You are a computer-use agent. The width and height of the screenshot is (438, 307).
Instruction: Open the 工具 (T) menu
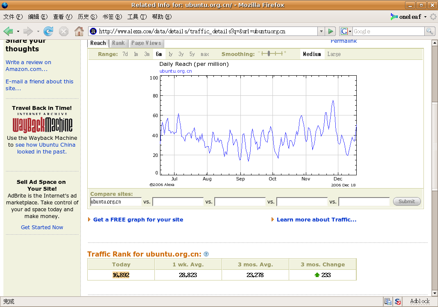click(137, 17)
